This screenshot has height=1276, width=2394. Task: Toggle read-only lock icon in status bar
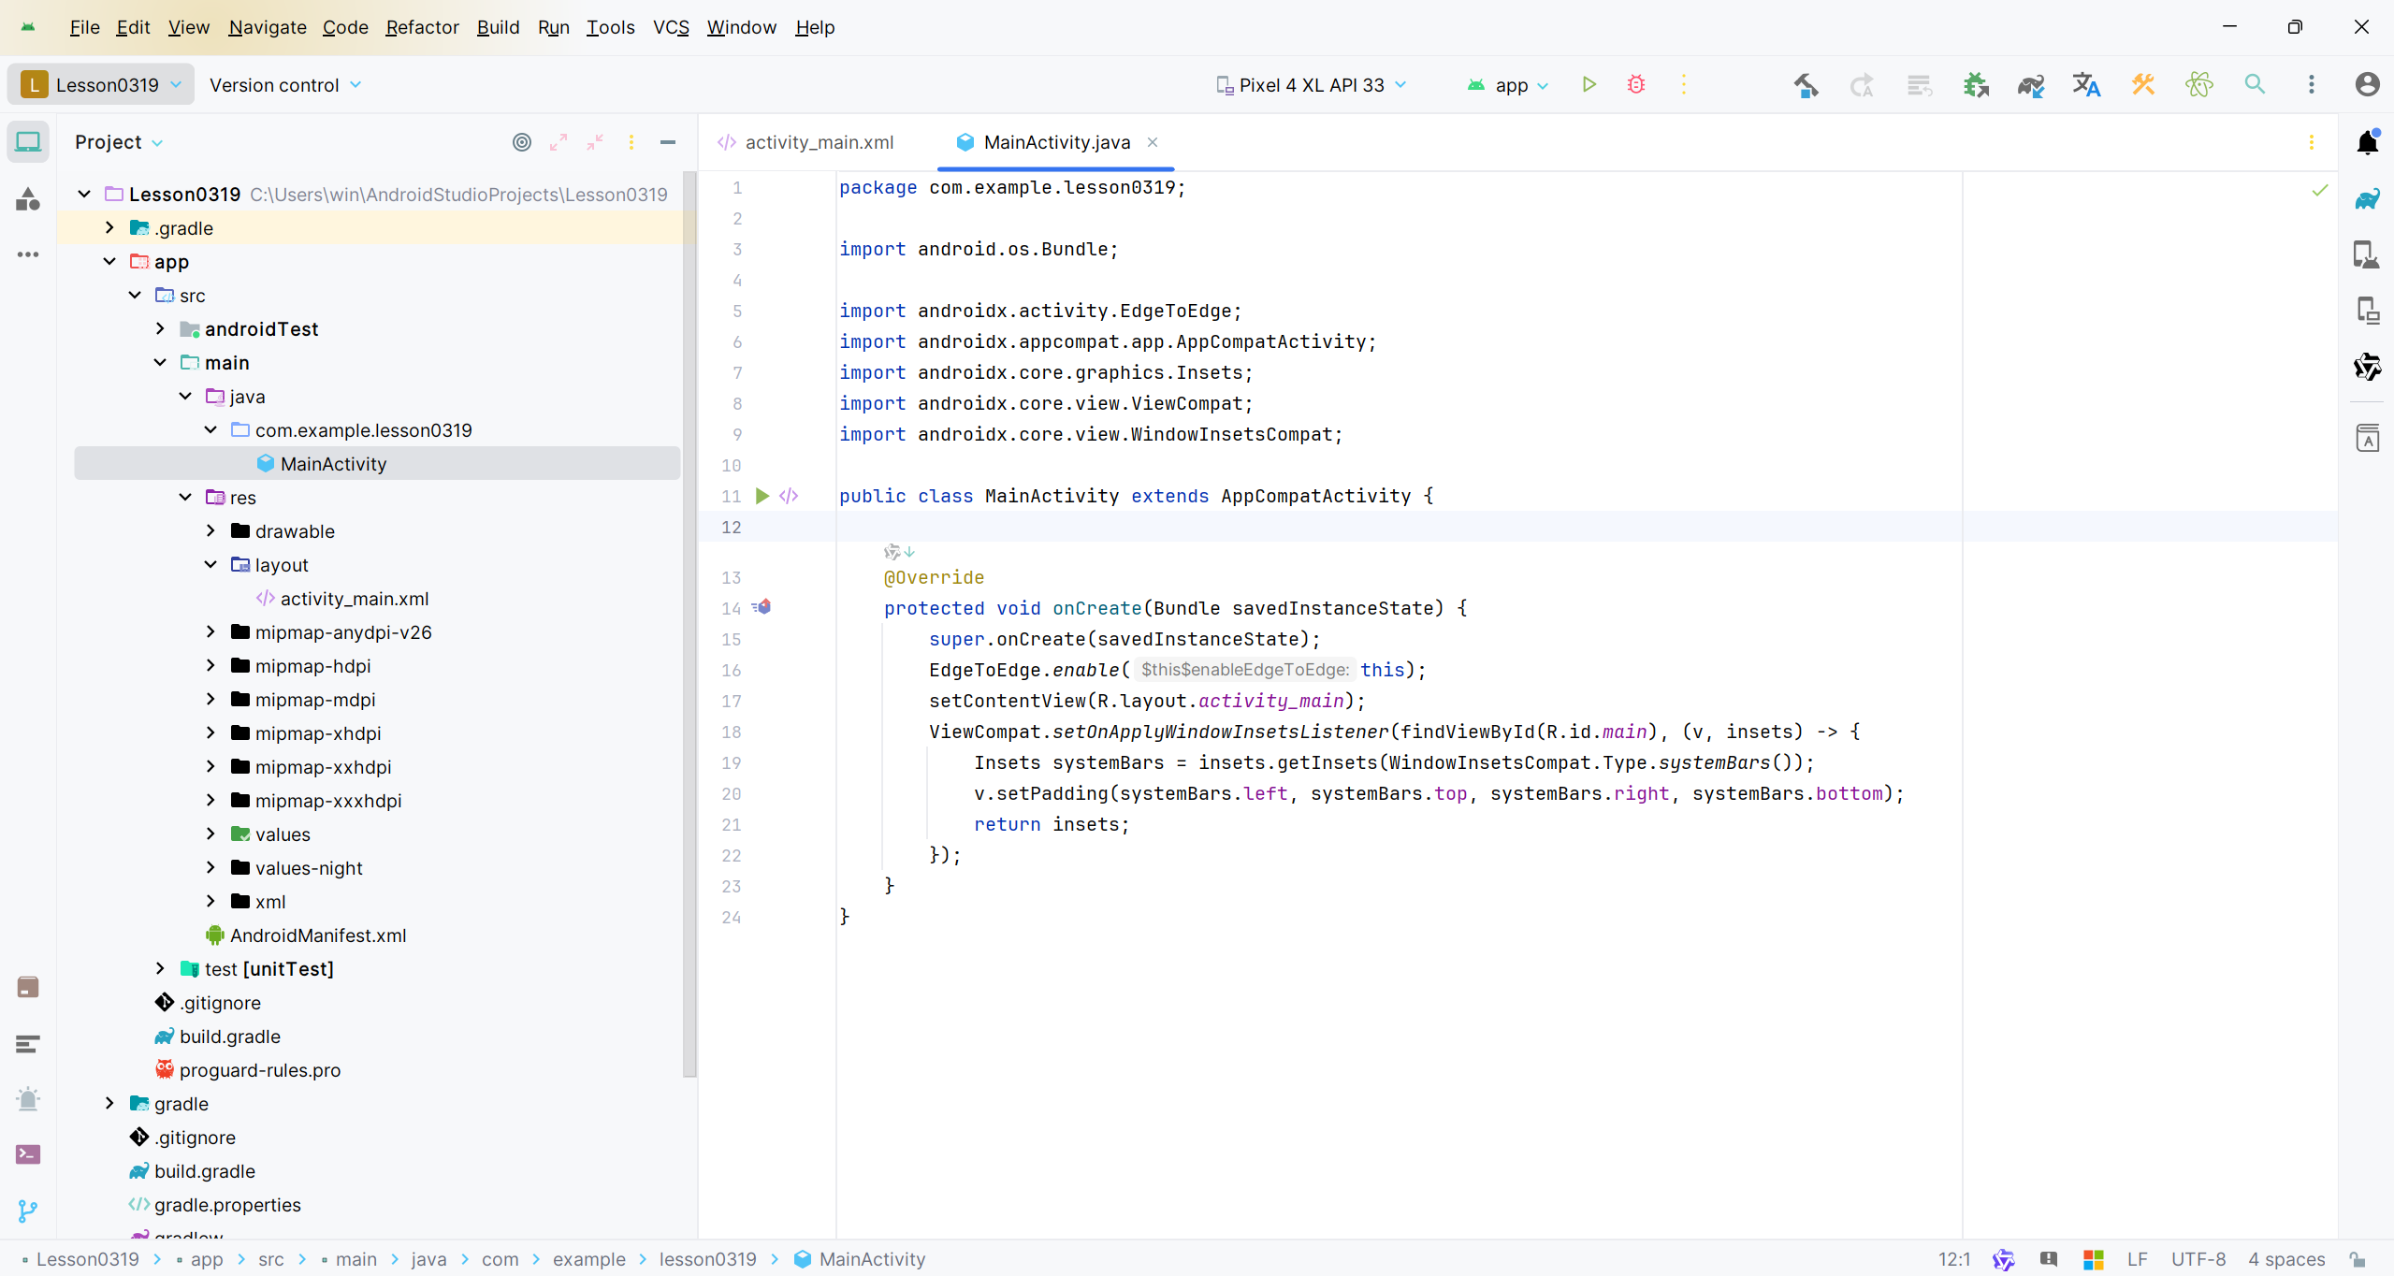click(x=2358, y=1259)
